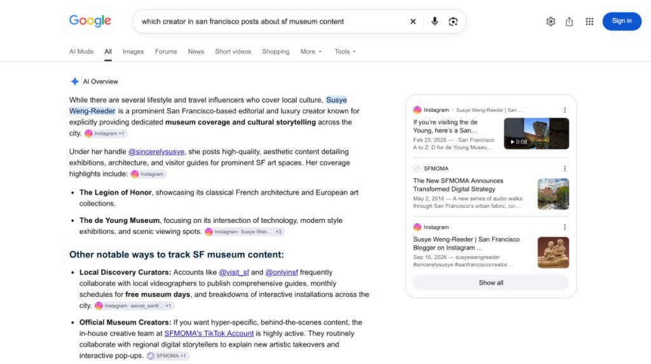Image resolution: width=651 pixels, height=364 pixels.
Task: Open the Instagram source chip after 'highlights include:'
Action: click(148, 174)
